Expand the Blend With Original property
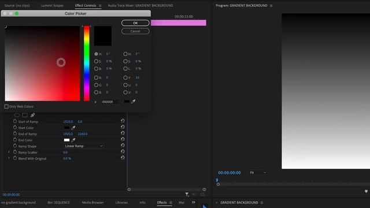Viewport: 370px width, 208px height. [9, 158]
